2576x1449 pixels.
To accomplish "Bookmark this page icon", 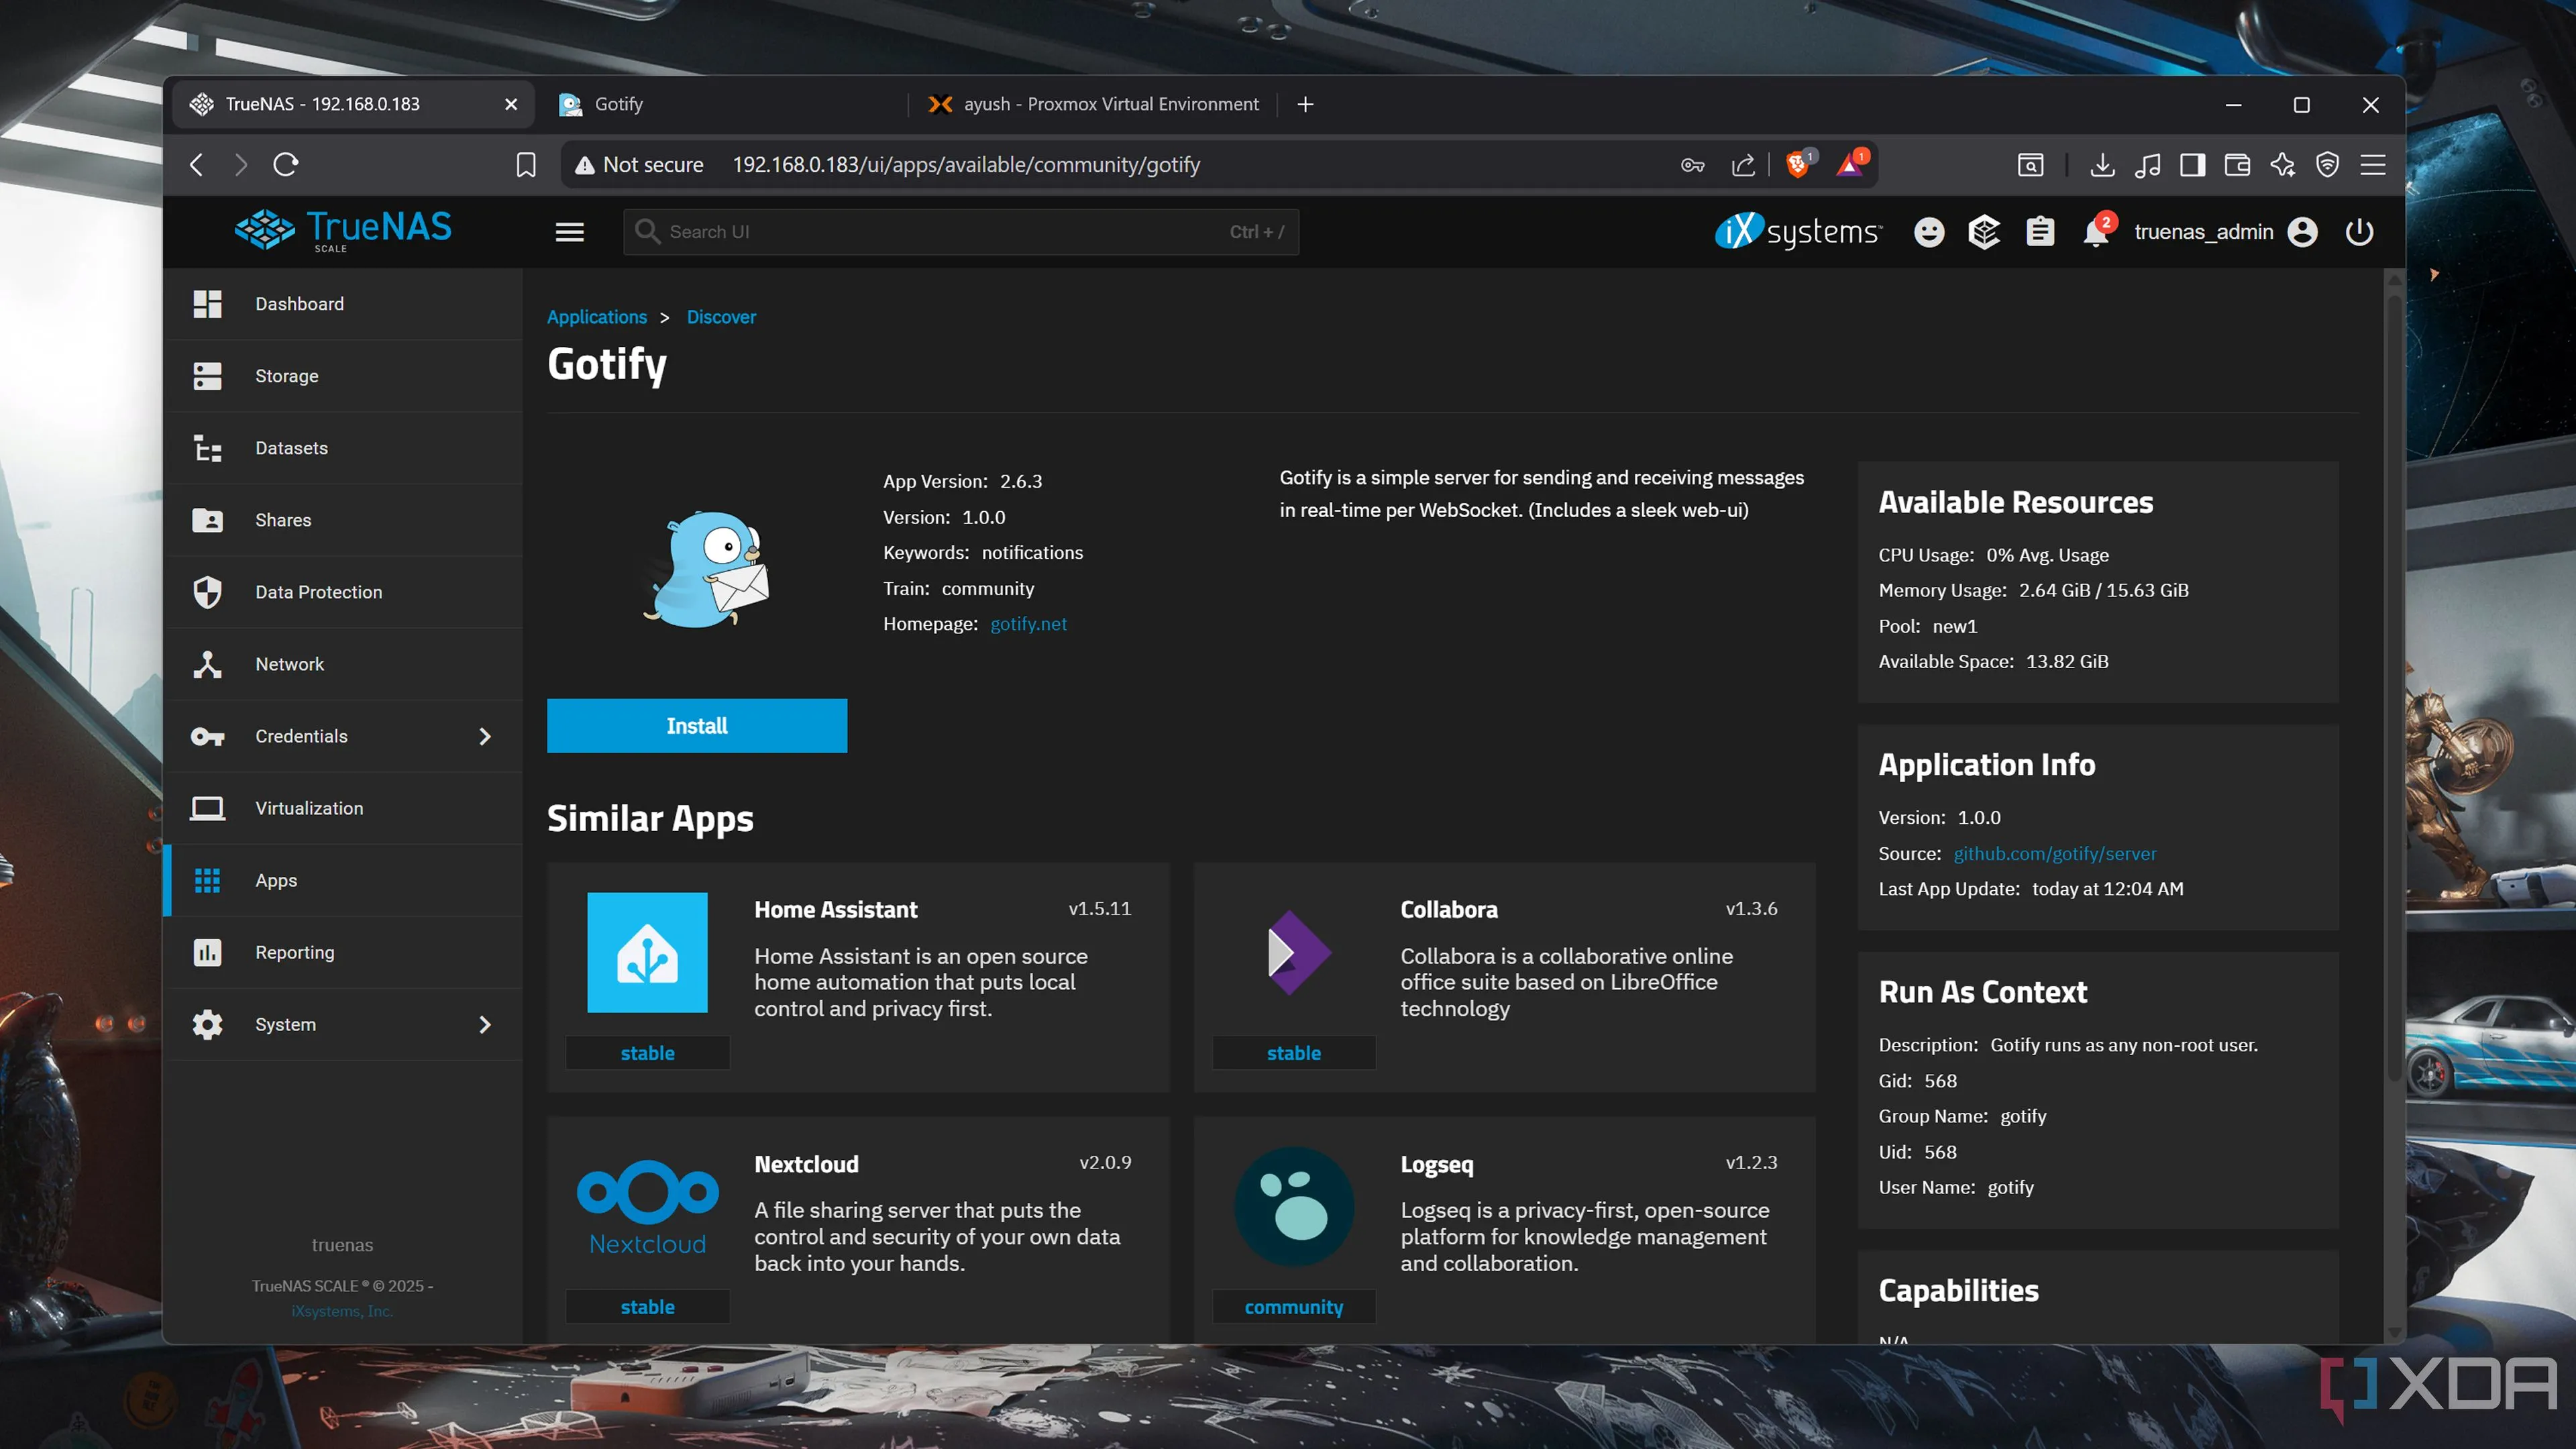I will point(526,165).
